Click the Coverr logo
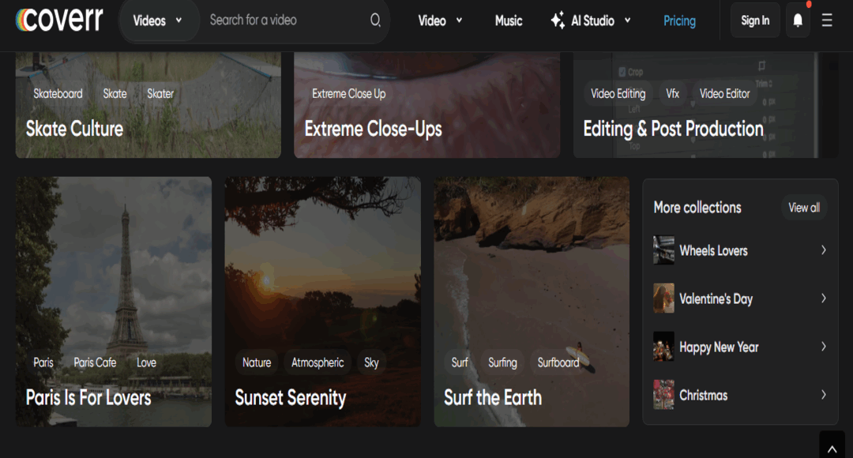The height and width of the screenshot is (458, 853). (59, 20)
